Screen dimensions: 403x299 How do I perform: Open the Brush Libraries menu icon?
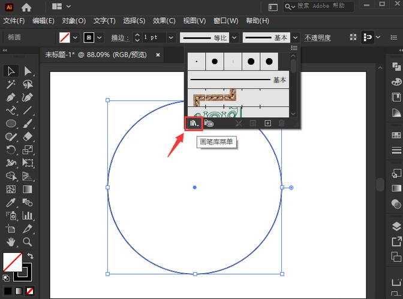194,123
